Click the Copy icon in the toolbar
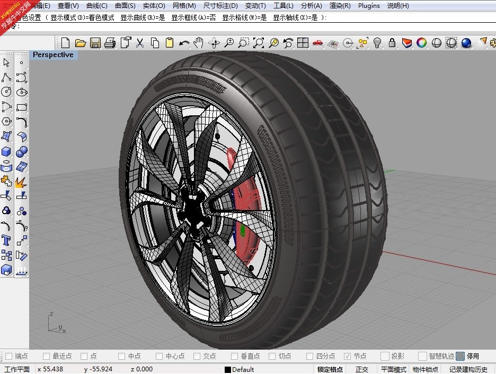Screen dimensions: 496x374 [x=155, y=43]
